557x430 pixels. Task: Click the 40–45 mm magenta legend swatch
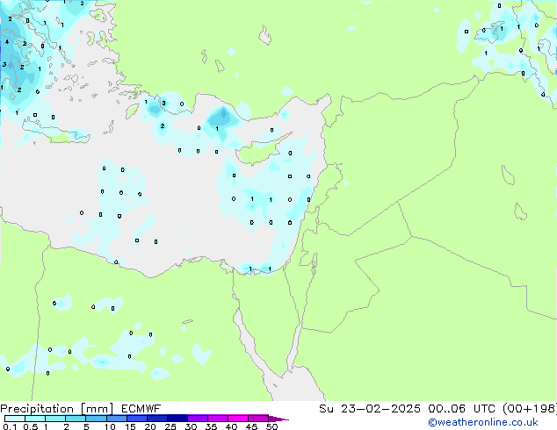click(x=238, y=419)
